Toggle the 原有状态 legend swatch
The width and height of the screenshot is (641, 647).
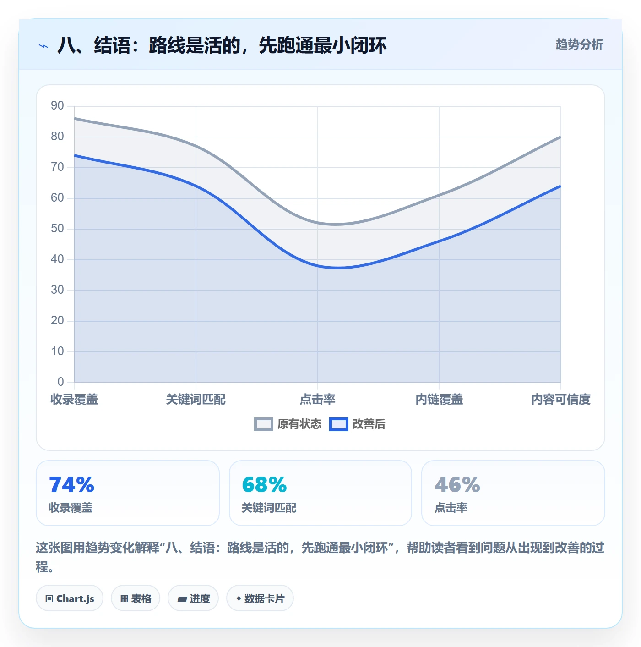click(263, 424)
